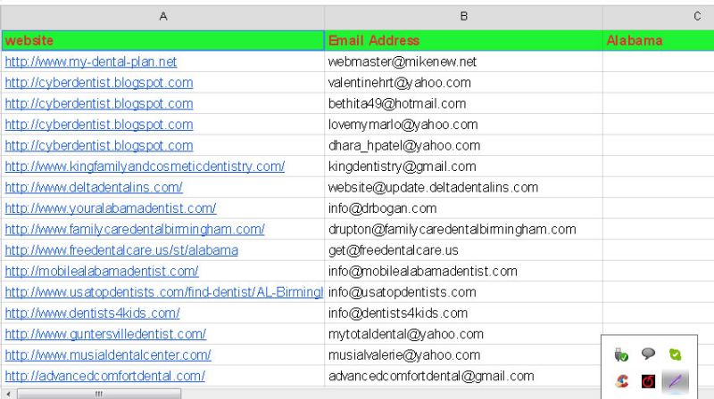This screenshot has width=714, height=399.
Task: Click the get@freedentalcare.us cell
Action: 463,250
